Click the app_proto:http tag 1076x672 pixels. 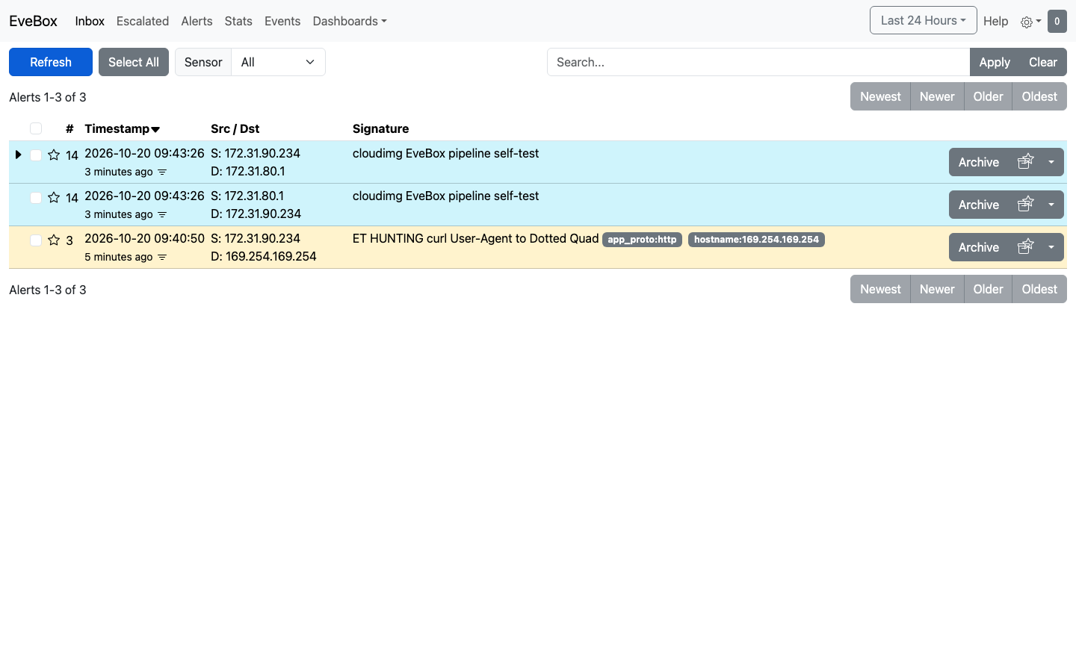click(x=642, y=240)
